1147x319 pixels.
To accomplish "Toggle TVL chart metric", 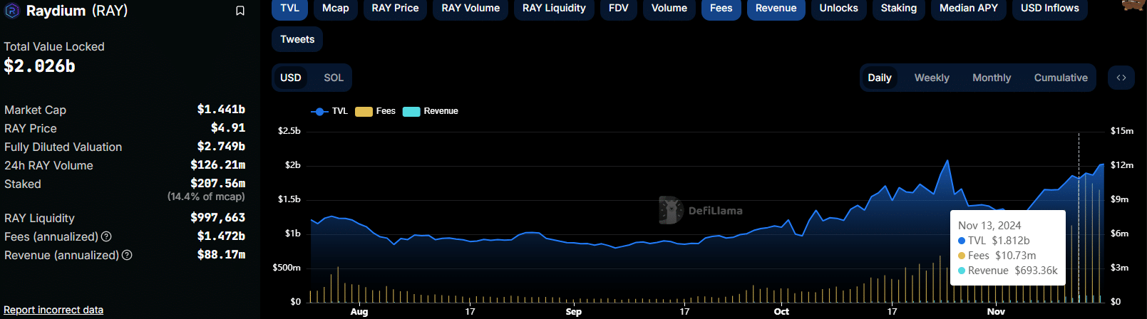I will coord(289,8).
